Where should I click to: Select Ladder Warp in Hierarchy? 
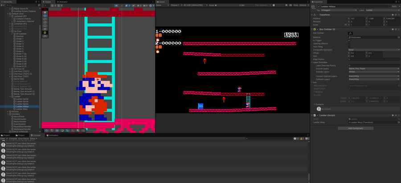click(x=21, y=109)
